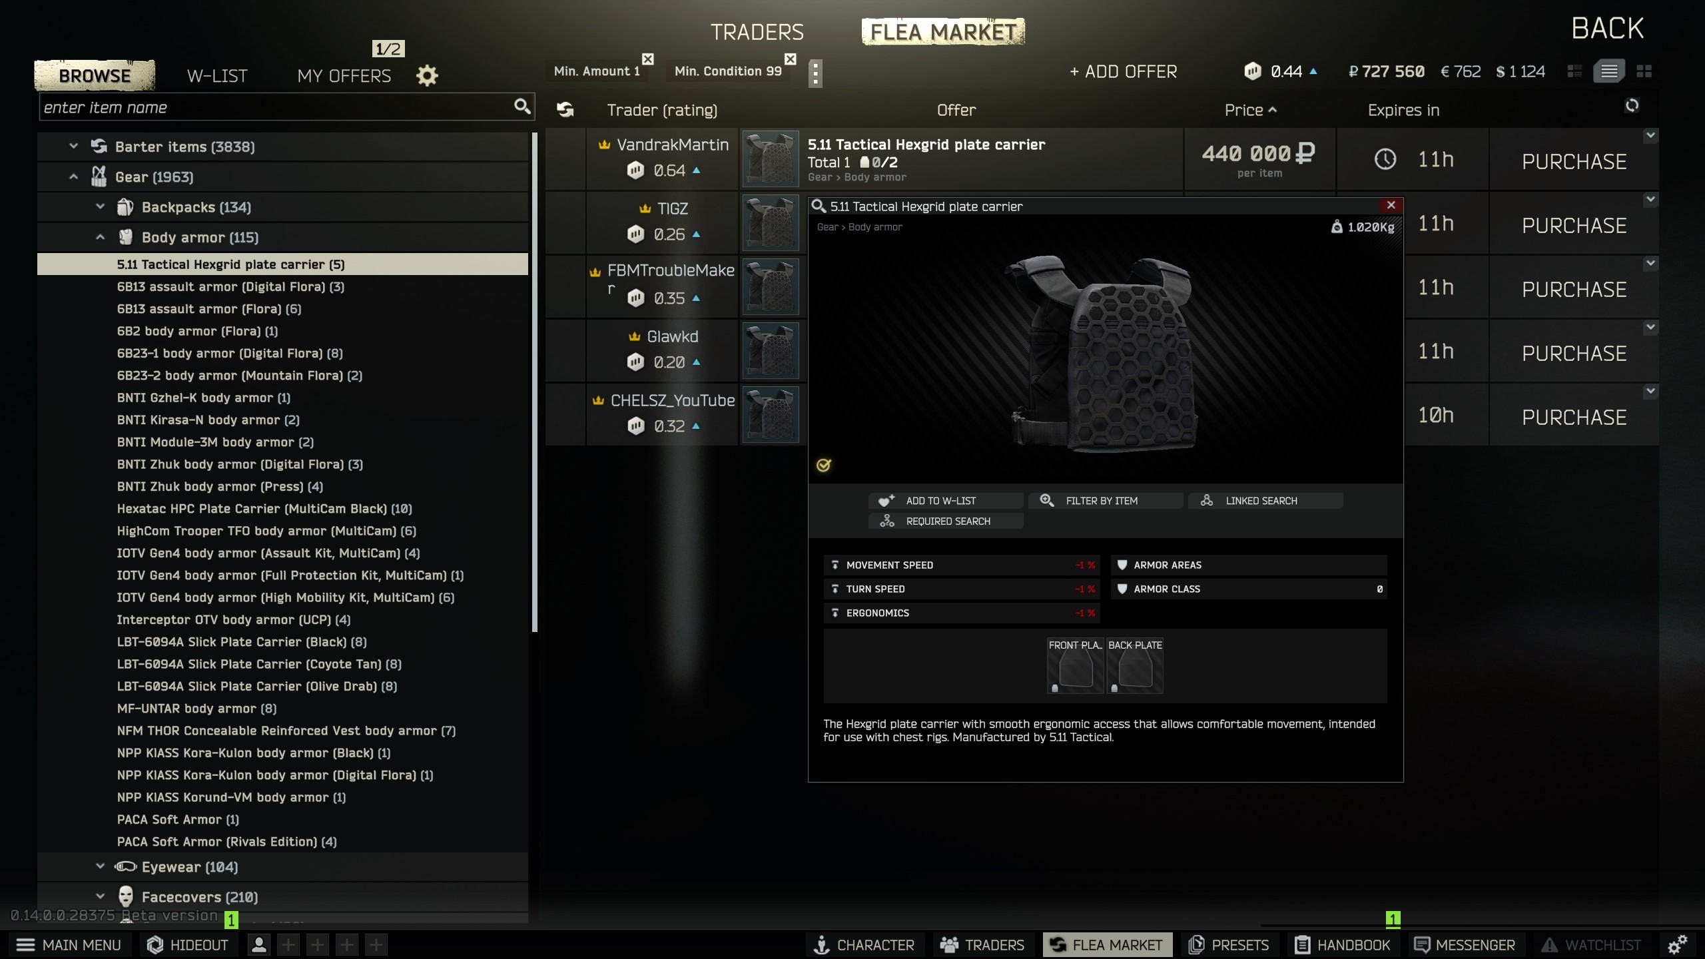Remove the Min. Condition 99 filter

(x=790, y=59)
